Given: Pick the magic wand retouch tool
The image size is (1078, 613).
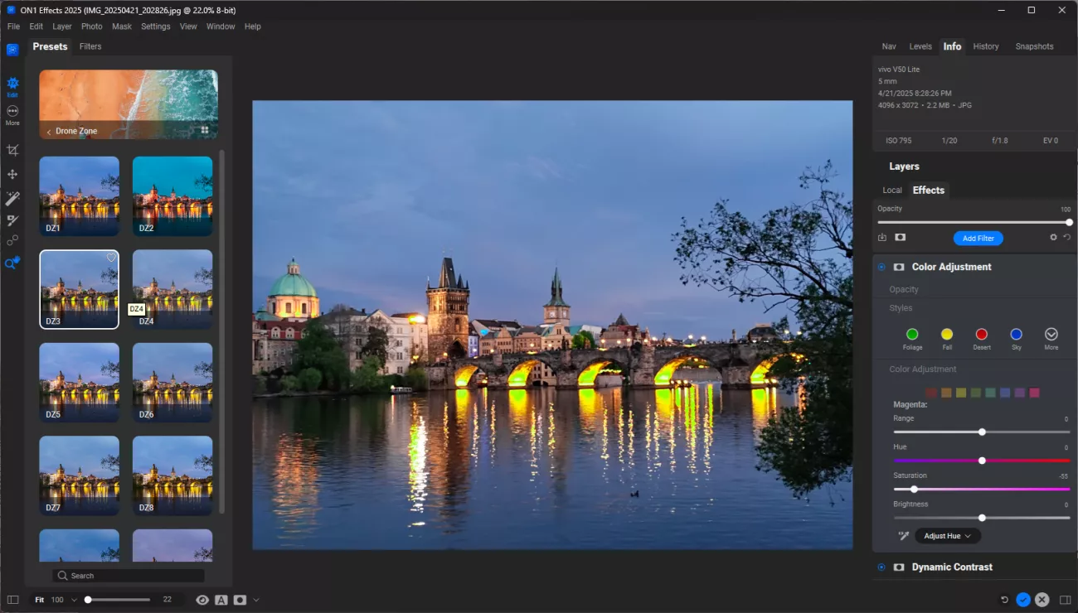Looking at the screenshot, I should (x=12, y=198).
